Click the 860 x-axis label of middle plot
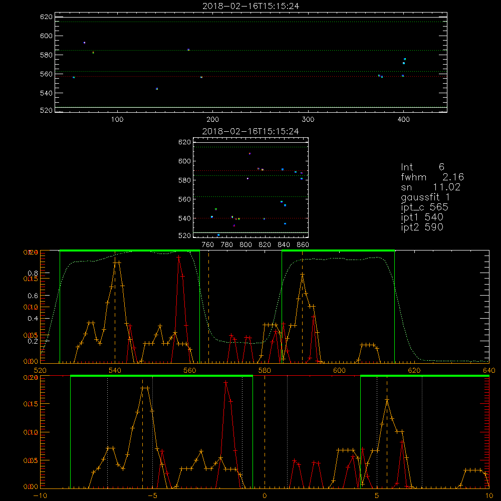This screenshot has height=501, width=501. point(303,245)
